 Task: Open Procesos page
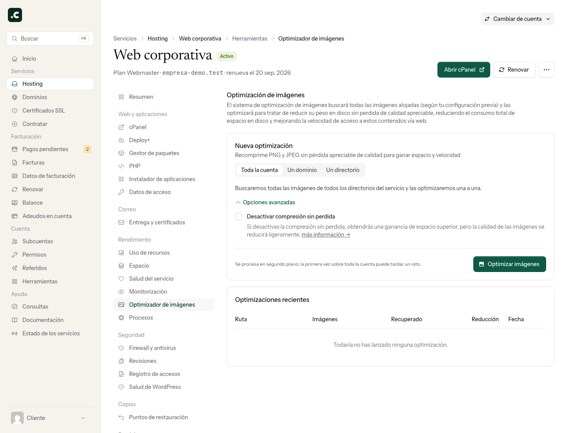164,318
